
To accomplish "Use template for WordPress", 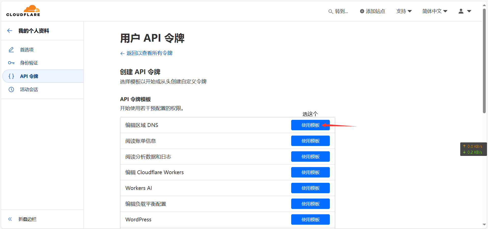I will pyautogui.click(x=310, y=220).
